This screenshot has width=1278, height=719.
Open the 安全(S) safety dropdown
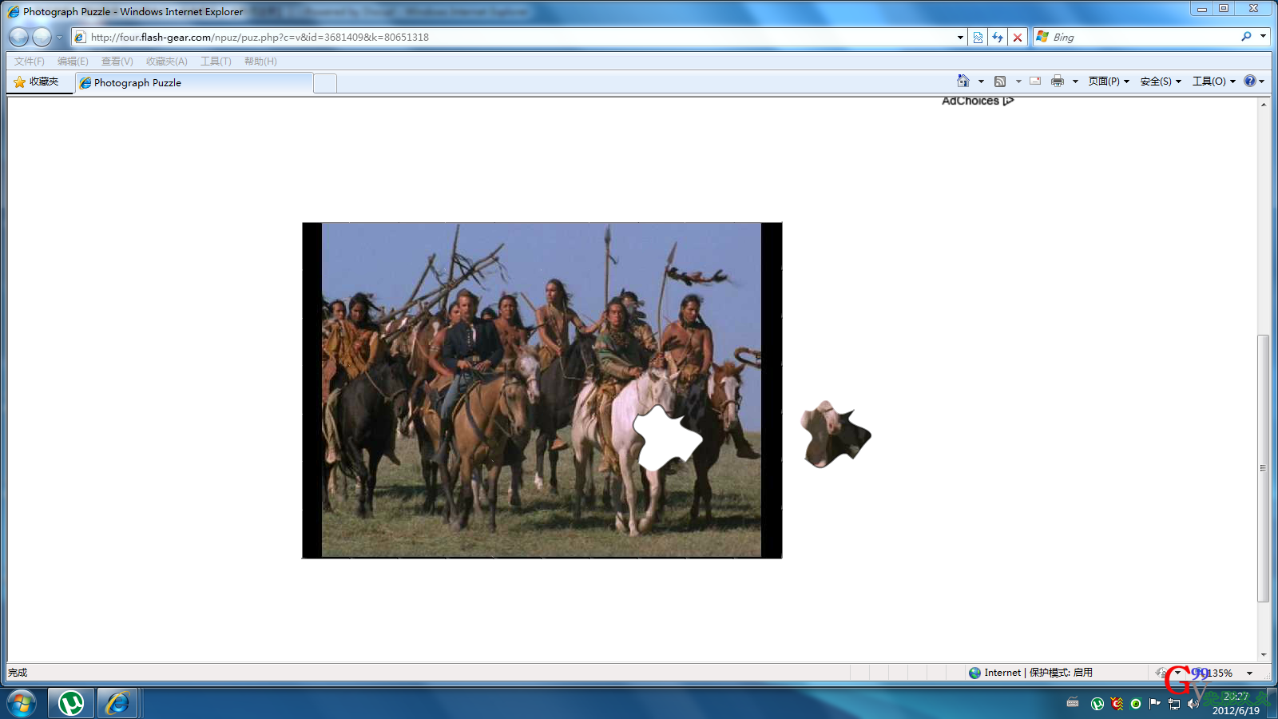pos(1160,81)
